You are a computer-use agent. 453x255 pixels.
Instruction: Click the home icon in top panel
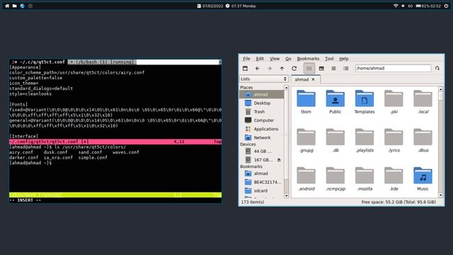coord(7,6)
